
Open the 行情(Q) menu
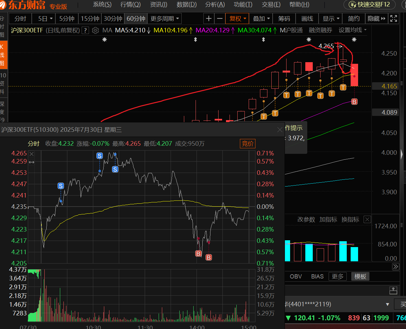tap(130, 5)
